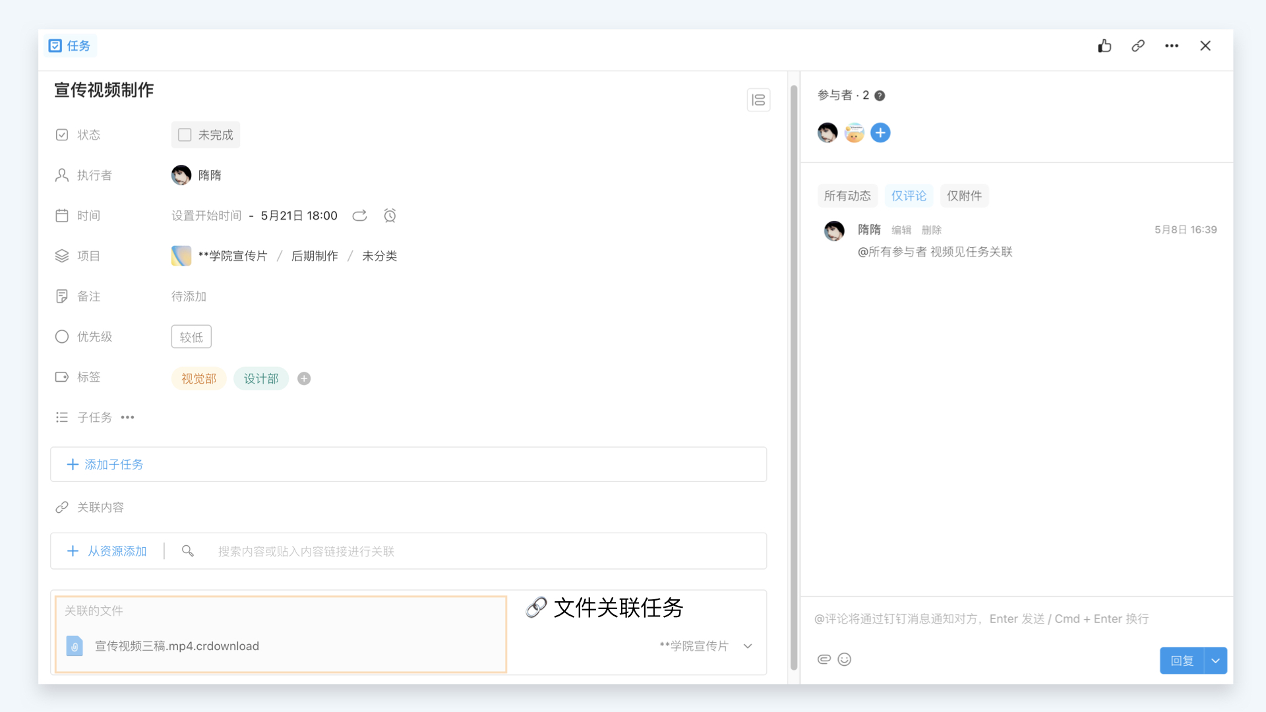Open the three-dot more options menu
The image size is (1266, 712).
click(x=1172, y=45)
